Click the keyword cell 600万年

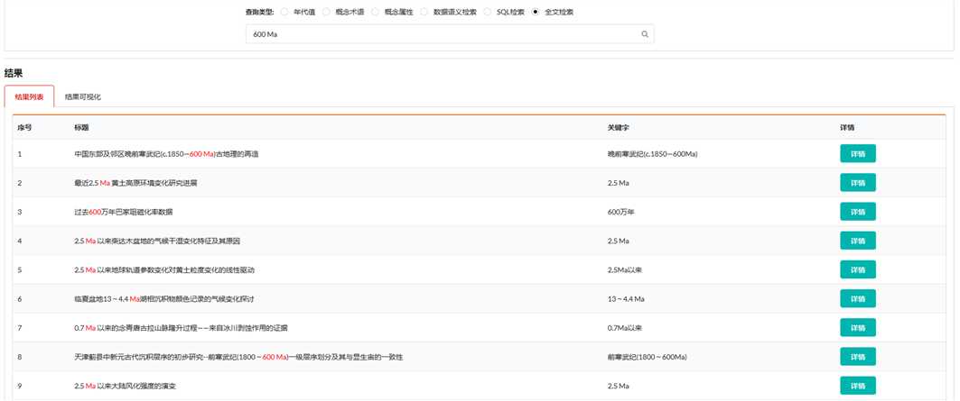620,212
